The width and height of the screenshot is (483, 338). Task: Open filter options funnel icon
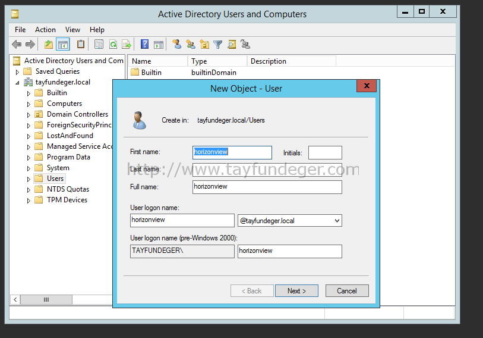218,45
